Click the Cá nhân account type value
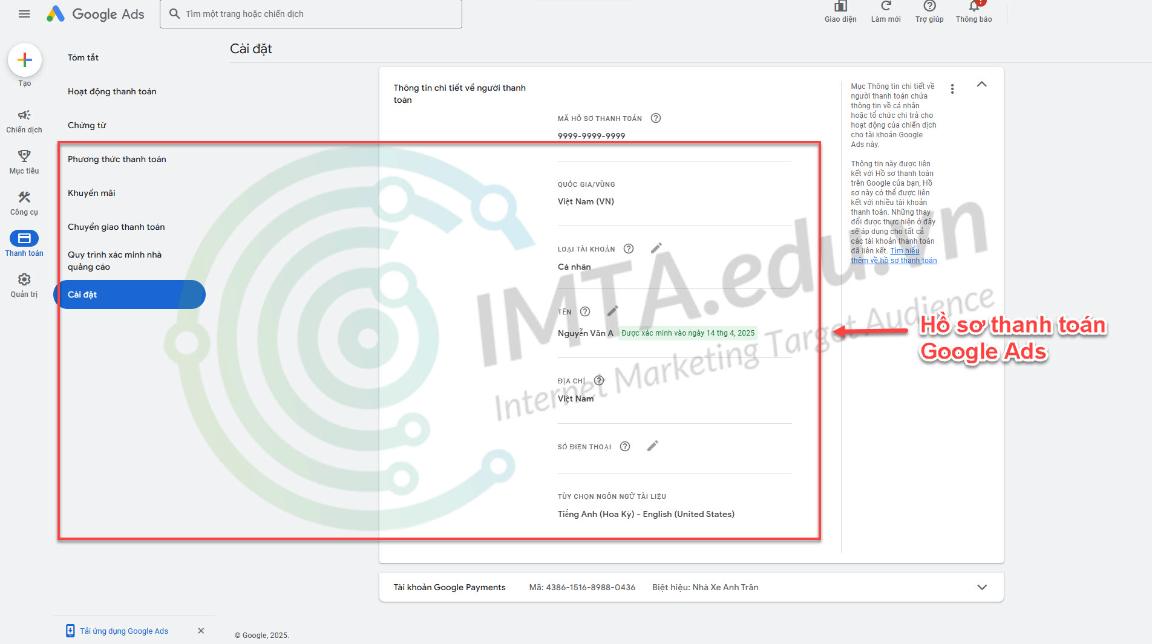 pyautogui.click(x=574, y=267)
